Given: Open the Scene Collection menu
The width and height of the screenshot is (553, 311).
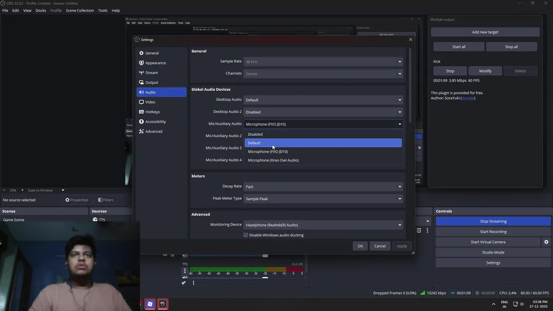Looking at the screenshot, I should [x=79, y=10].
